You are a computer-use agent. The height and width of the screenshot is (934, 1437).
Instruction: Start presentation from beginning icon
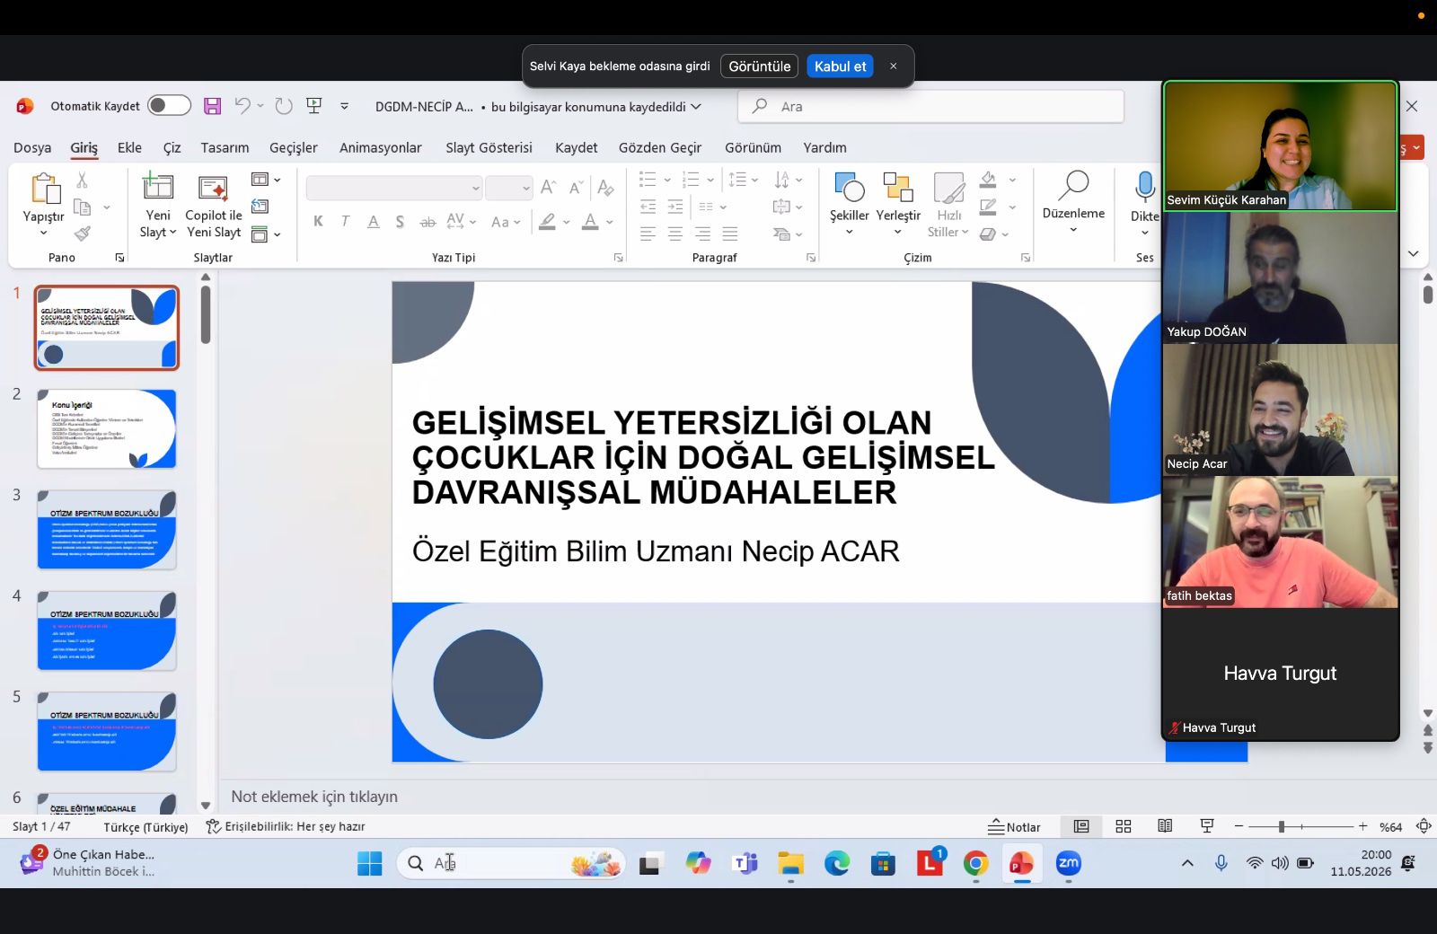[x=314, y=106]
